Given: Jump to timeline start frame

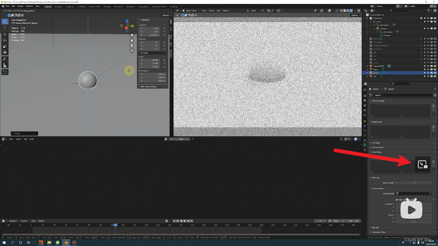Looking at the screenshot, I should pyautogui.click(x=174, y=221).
